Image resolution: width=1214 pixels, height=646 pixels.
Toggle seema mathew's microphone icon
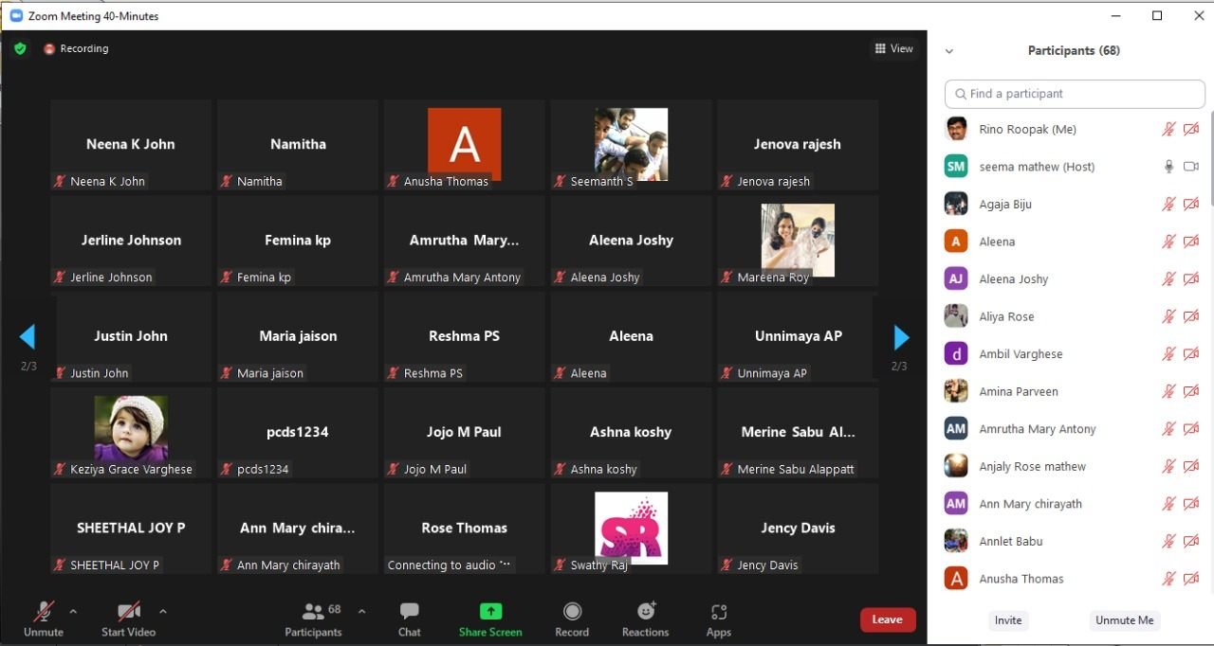point(1169,167)
